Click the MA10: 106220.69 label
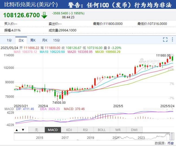The width and height of the screenshot is (176, 147). (x=52, y=52)
